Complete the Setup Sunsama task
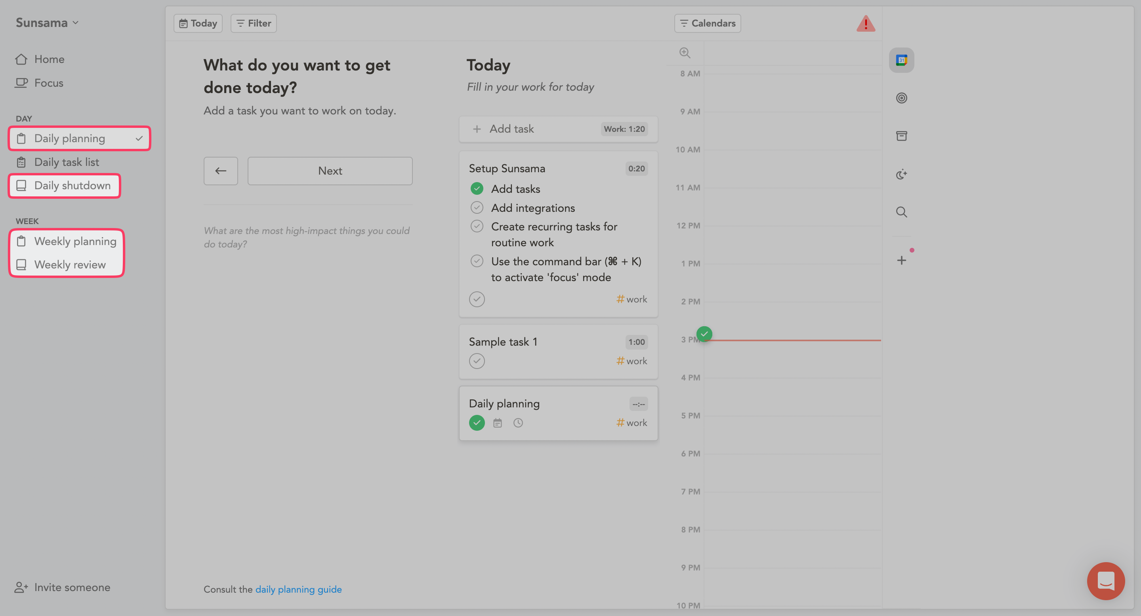The height and width of the screenshot is (616, 1141). [x=477, y=300]
